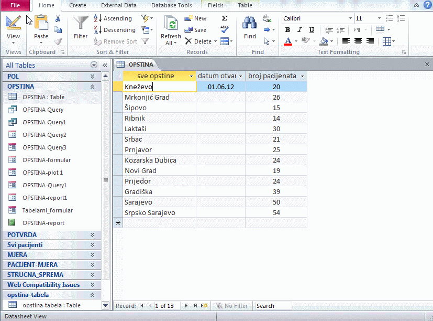The width and height of the screenshot is (433, 321).
Task: Sort records with Ascending button
Action: click(113, 18)
